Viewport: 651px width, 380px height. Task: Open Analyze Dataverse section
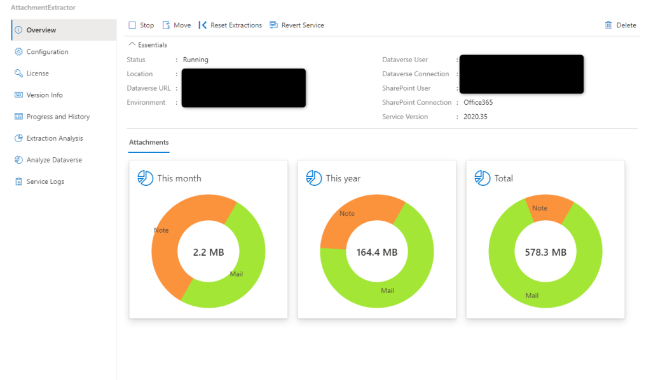click(x=64, y=159)
